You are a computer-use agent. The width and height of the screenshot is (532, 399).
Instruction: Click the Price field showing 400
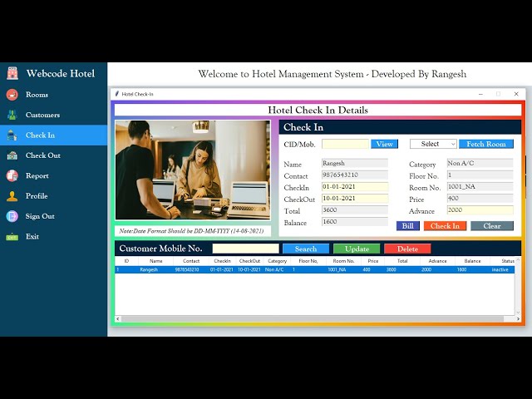(x=480, y=199)
